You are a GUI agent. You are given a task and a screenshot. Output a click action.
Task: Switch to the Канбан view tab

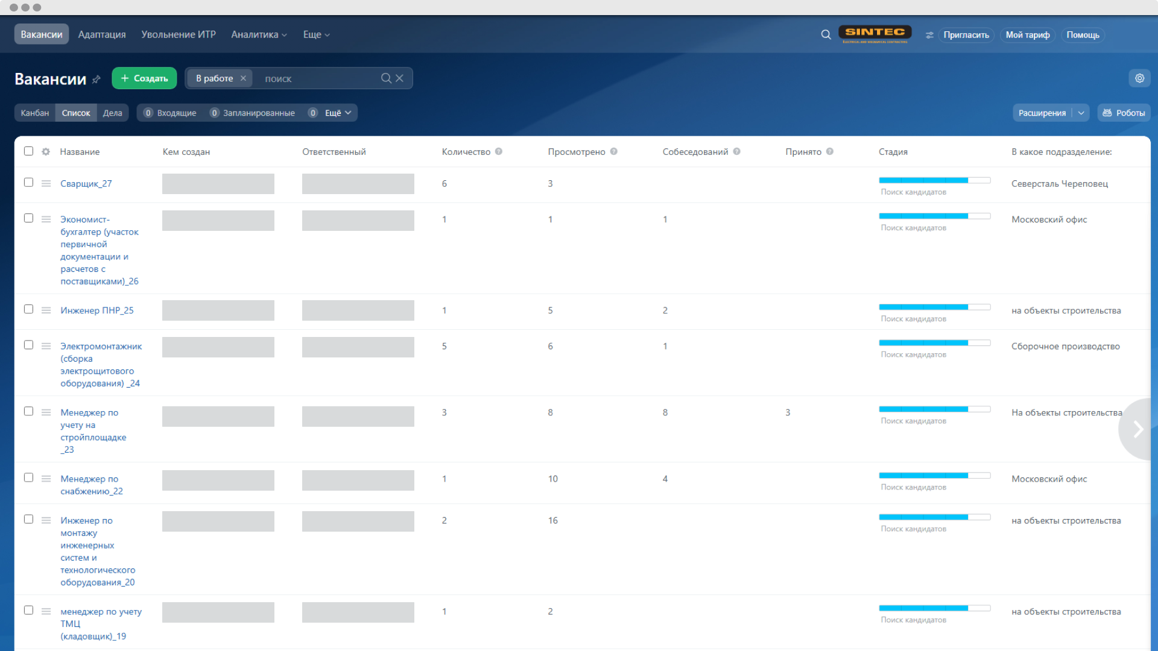pos(35,113)
